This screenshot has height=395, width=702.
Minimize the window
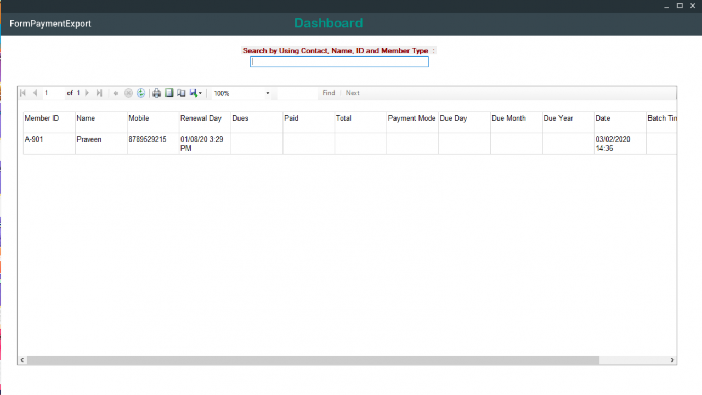coord(666,6)
